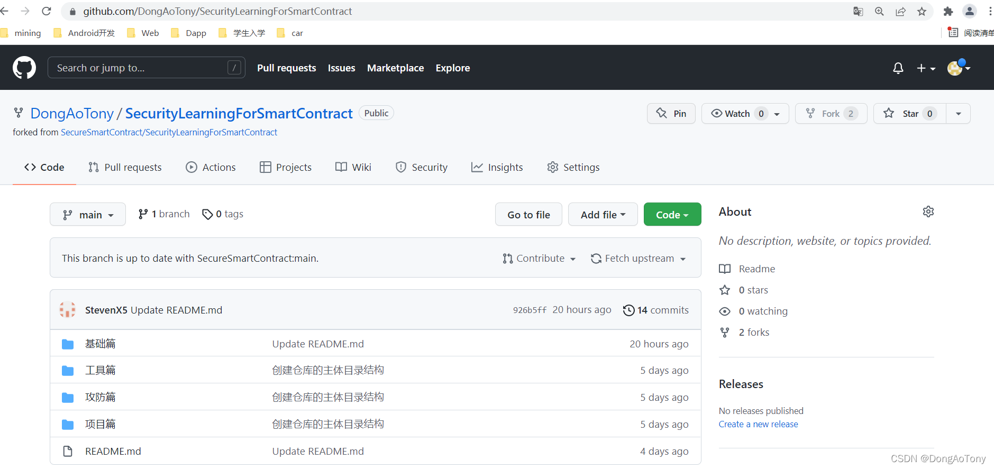Click the Fork button

coord(831,114)
